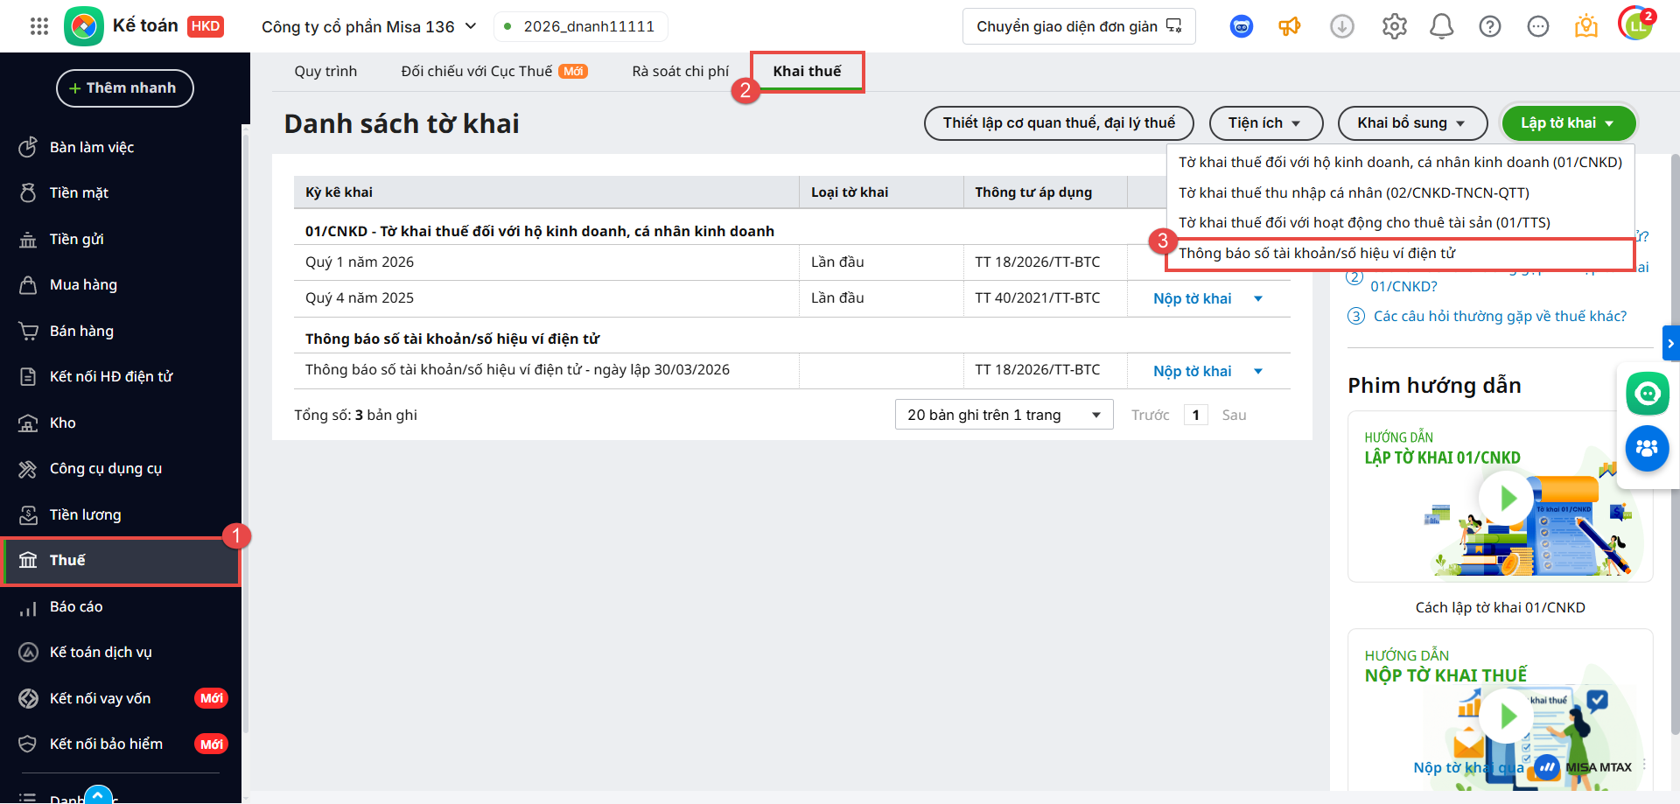Click the chatbot assistant icon in header
This screenshot has height=804, width=1680.
pos(1241,26)
